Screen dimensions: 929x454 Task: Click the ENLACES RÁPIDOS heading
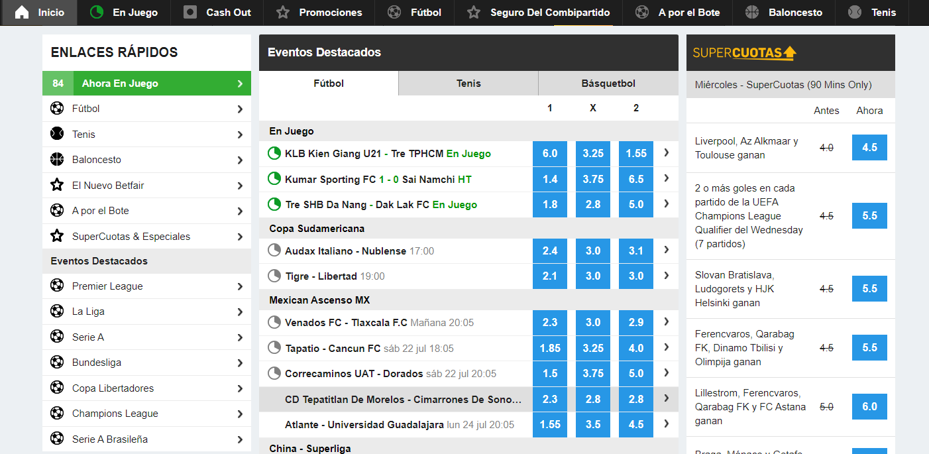(115, 52)
